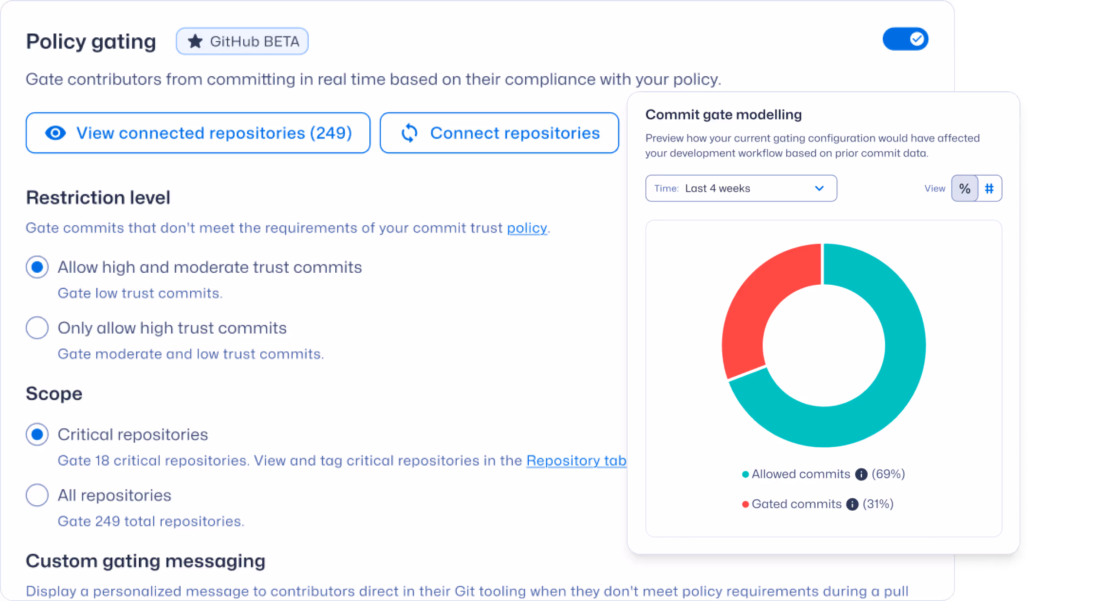Viewport: 1095px width, 601px height.
Task: Click the sync arrows icon on Connect repositories
Action: (x=409, y=133)
